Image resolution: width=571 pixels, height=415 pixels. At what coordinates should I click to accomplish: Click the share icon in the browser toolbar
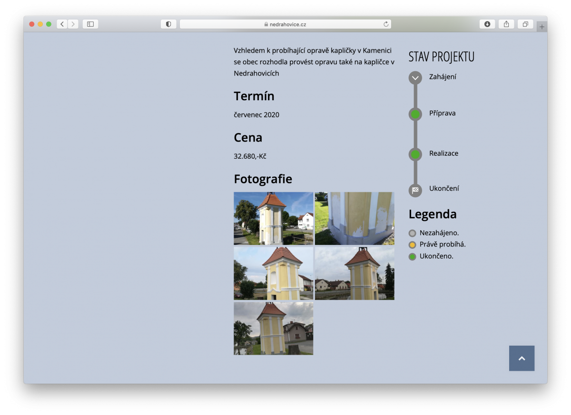(x=506, y=24)
